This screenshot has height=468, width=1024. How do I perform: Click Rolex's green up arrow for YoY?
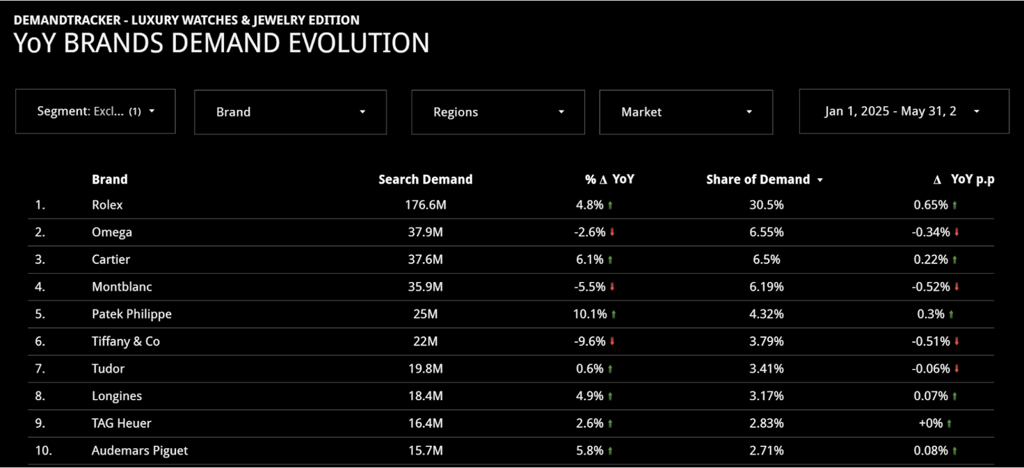click(x=611, y=205)
